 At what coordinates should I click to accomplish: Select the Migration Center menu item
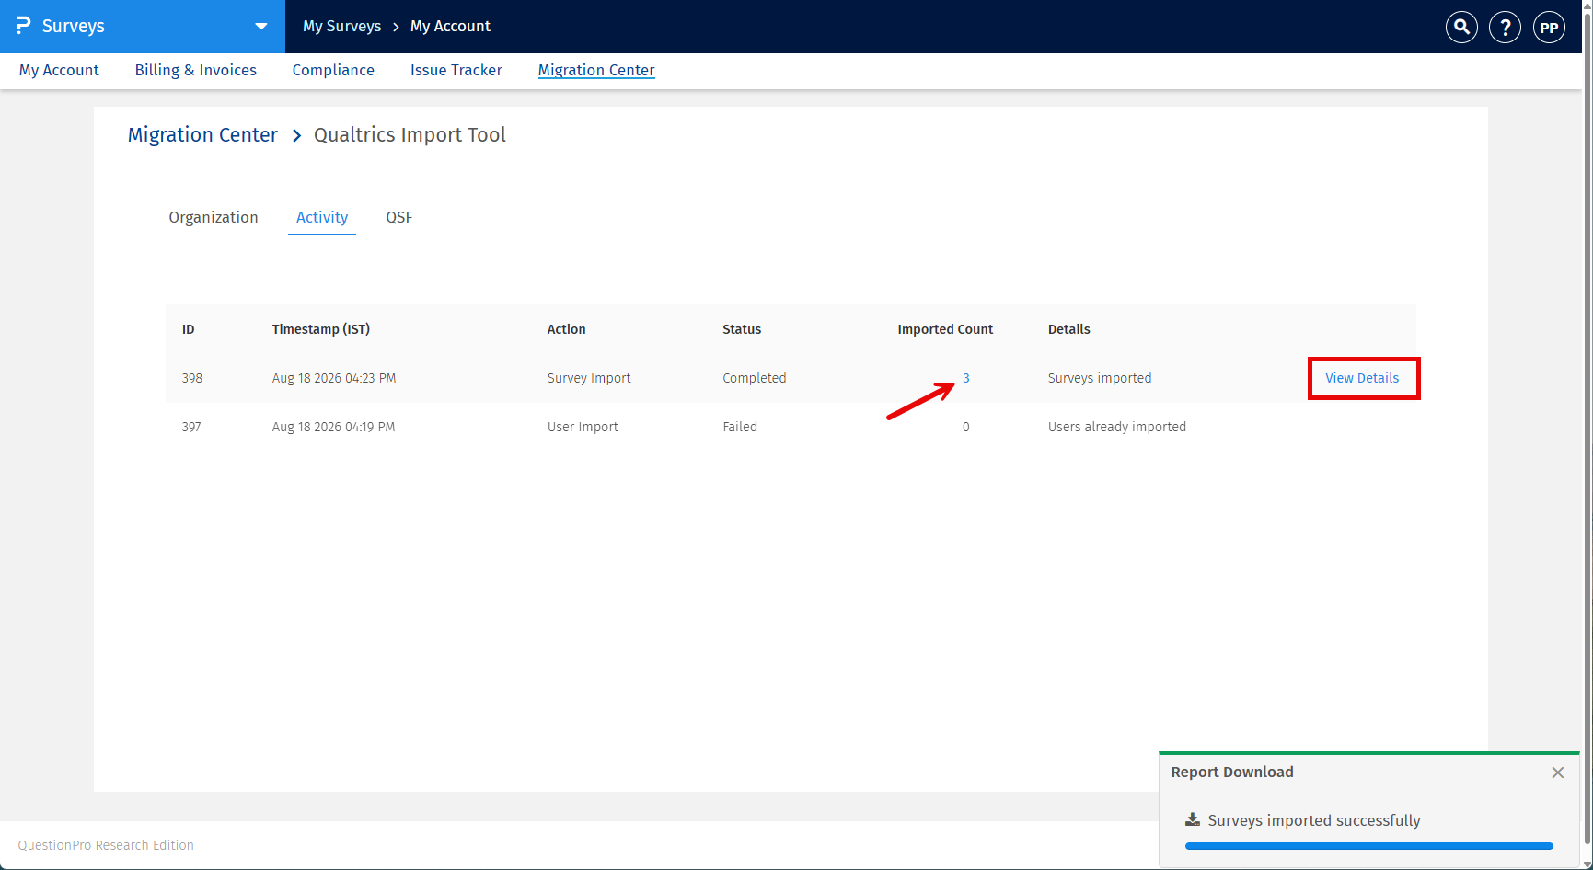point(596,70)
